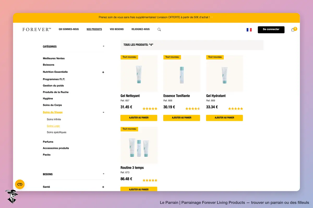Add Routine 3 temps to cart
Screen dimensions: 313x208
point(139,189)
